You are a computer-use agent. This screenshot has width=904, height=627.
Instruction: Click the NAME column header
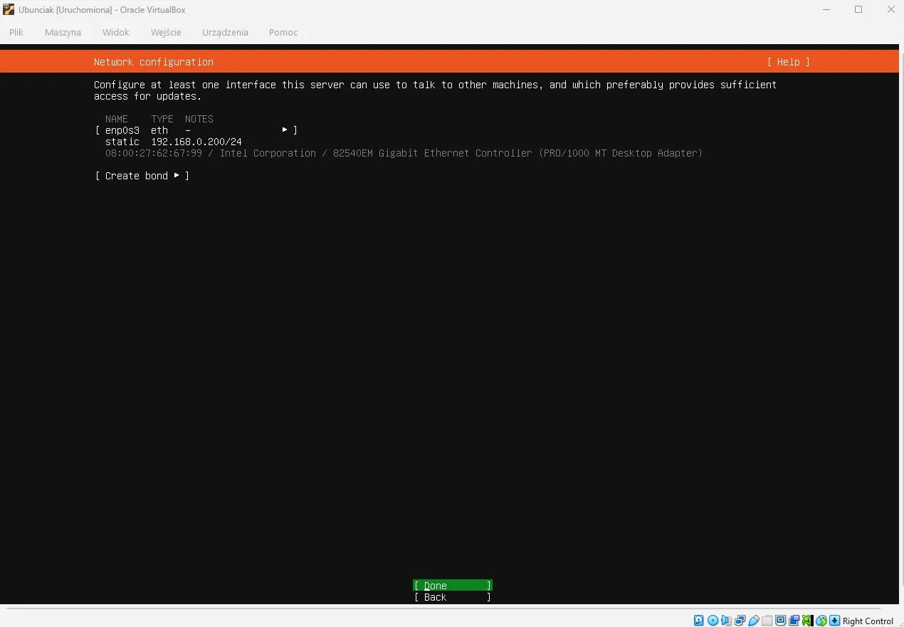(x=117, y=119)
